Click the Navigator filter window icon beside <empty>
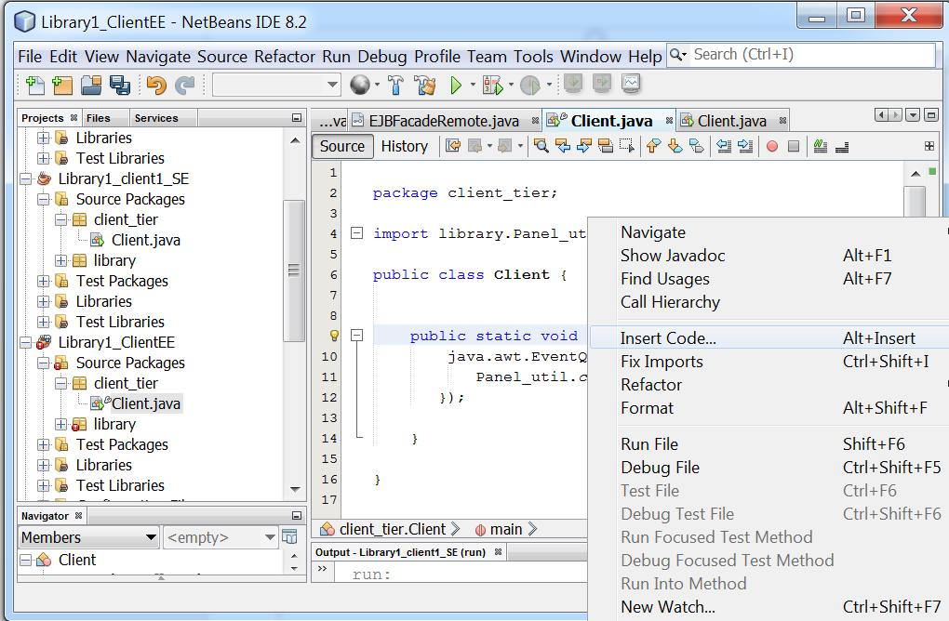The height and width of the screenshot is (621, 949). (x=290, y=537)
